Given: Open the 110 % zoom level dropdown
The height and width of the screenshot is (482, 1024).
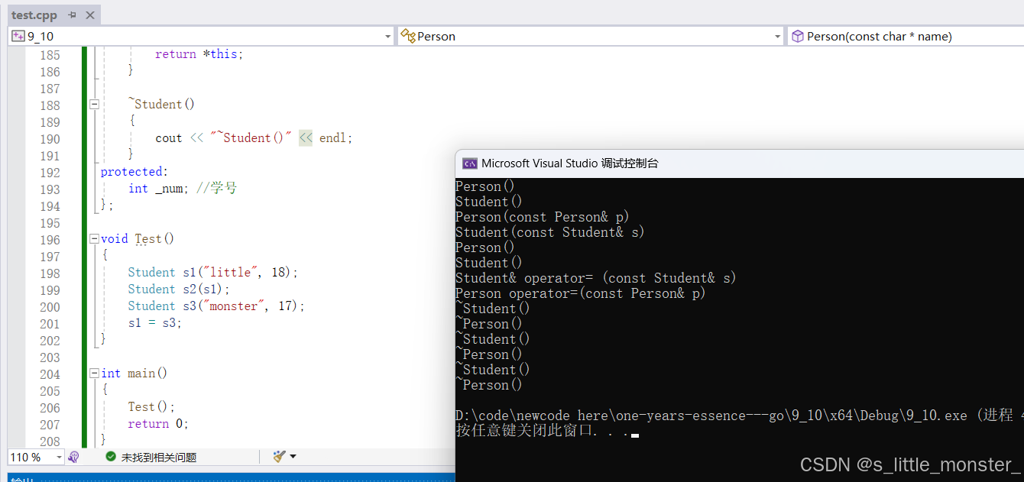Looking at the screenshot, I should (x=59, y=457).
